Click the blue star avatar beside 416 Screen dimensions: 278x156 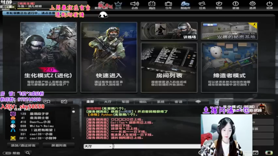[13, 122]
